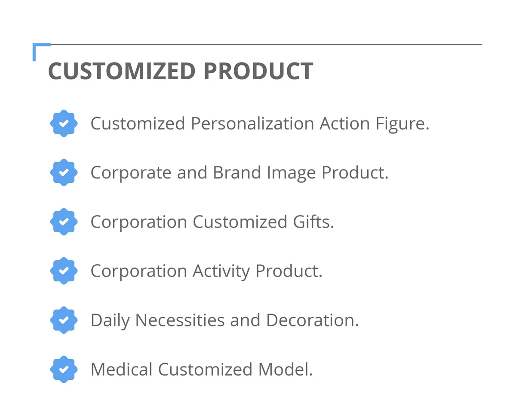The height and width of the screenshot is (413, 516).
Task: Click the blue badge beside Daily Necessities and Decoration
Action: click(64, 320)
